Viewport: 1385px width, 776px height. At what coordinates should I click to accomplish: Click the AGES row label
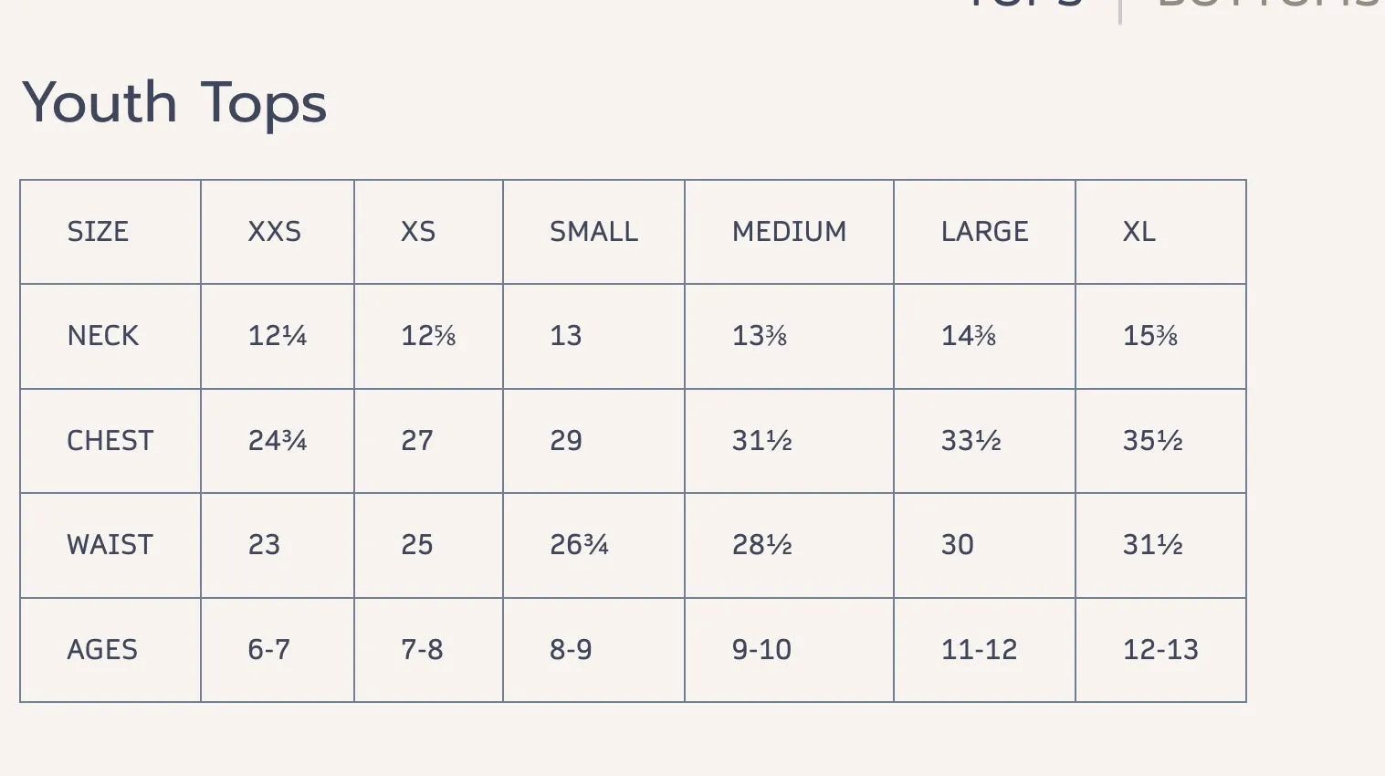[102, 650]
